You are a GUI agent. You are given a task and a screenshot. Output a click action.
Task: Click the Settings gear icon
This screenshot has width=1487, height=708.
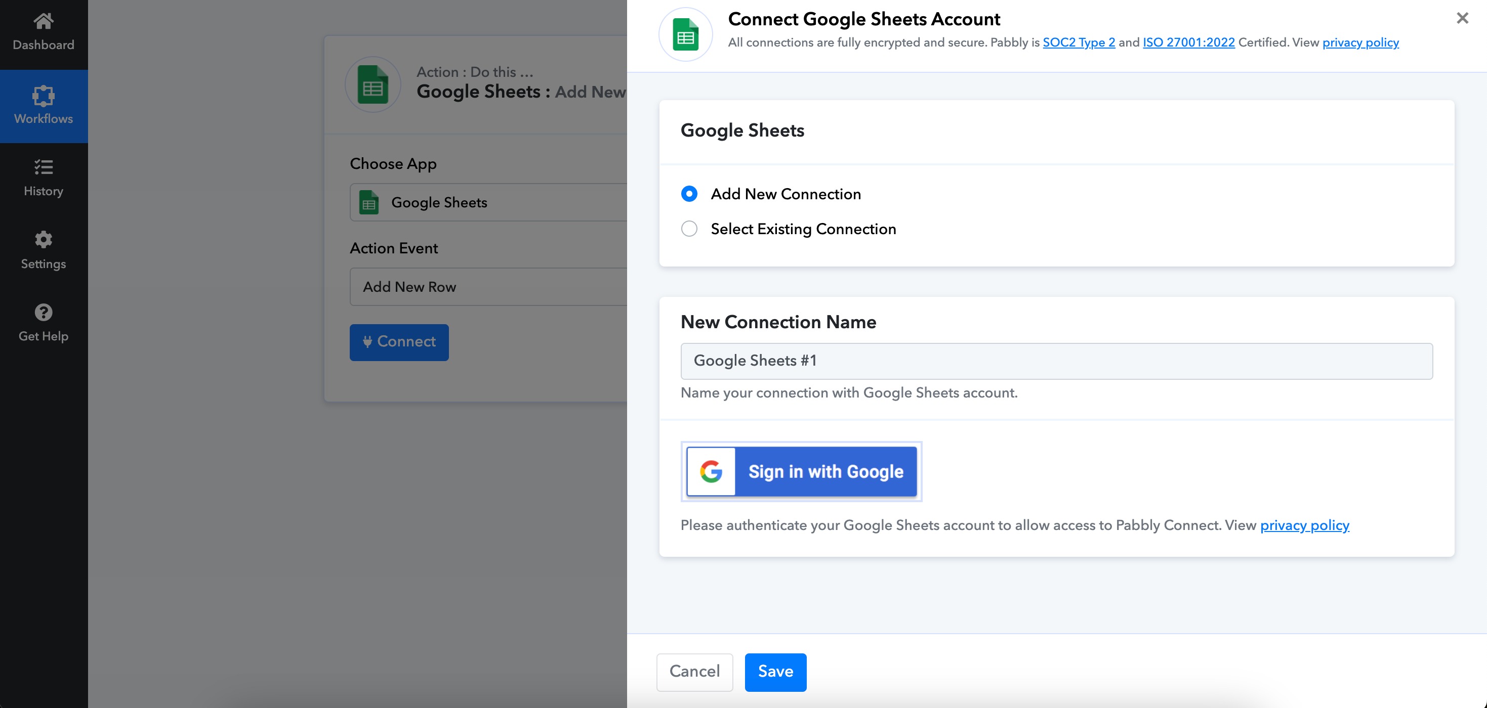tap(44, 239)
